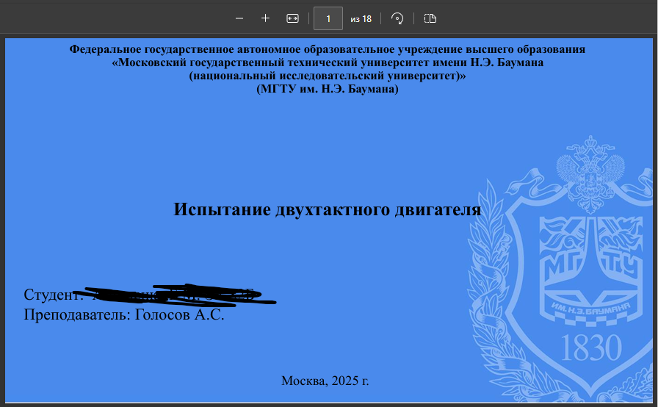Click the text 'Преподаватель: Голосов А.С.'
Viewport: 658px width, 407px height.
point(124,314)
